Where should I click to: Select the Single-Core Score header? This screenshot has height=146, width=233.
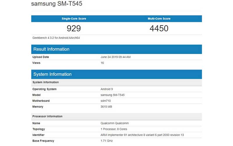[x=74, y=19]
